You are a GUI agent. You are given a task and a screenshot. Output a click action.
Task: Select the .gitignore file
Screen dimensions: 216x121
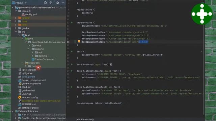coord(27,73)
